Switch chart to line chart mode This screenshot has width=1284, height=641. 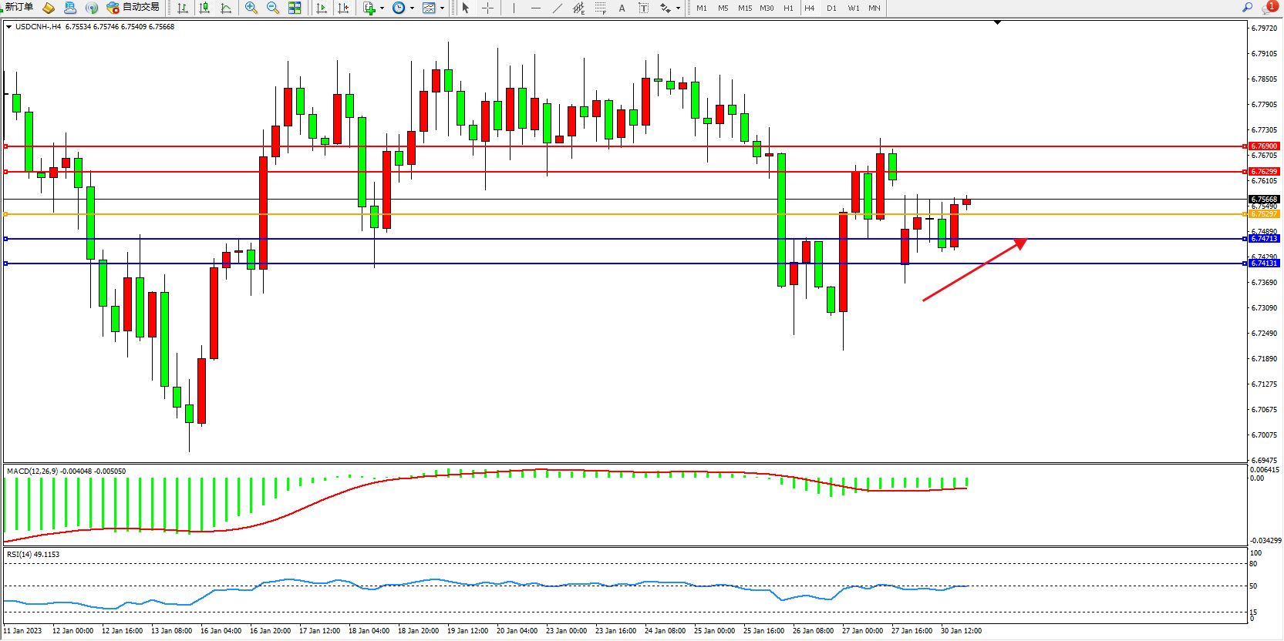pyautogui.click(x=226, y=8)
